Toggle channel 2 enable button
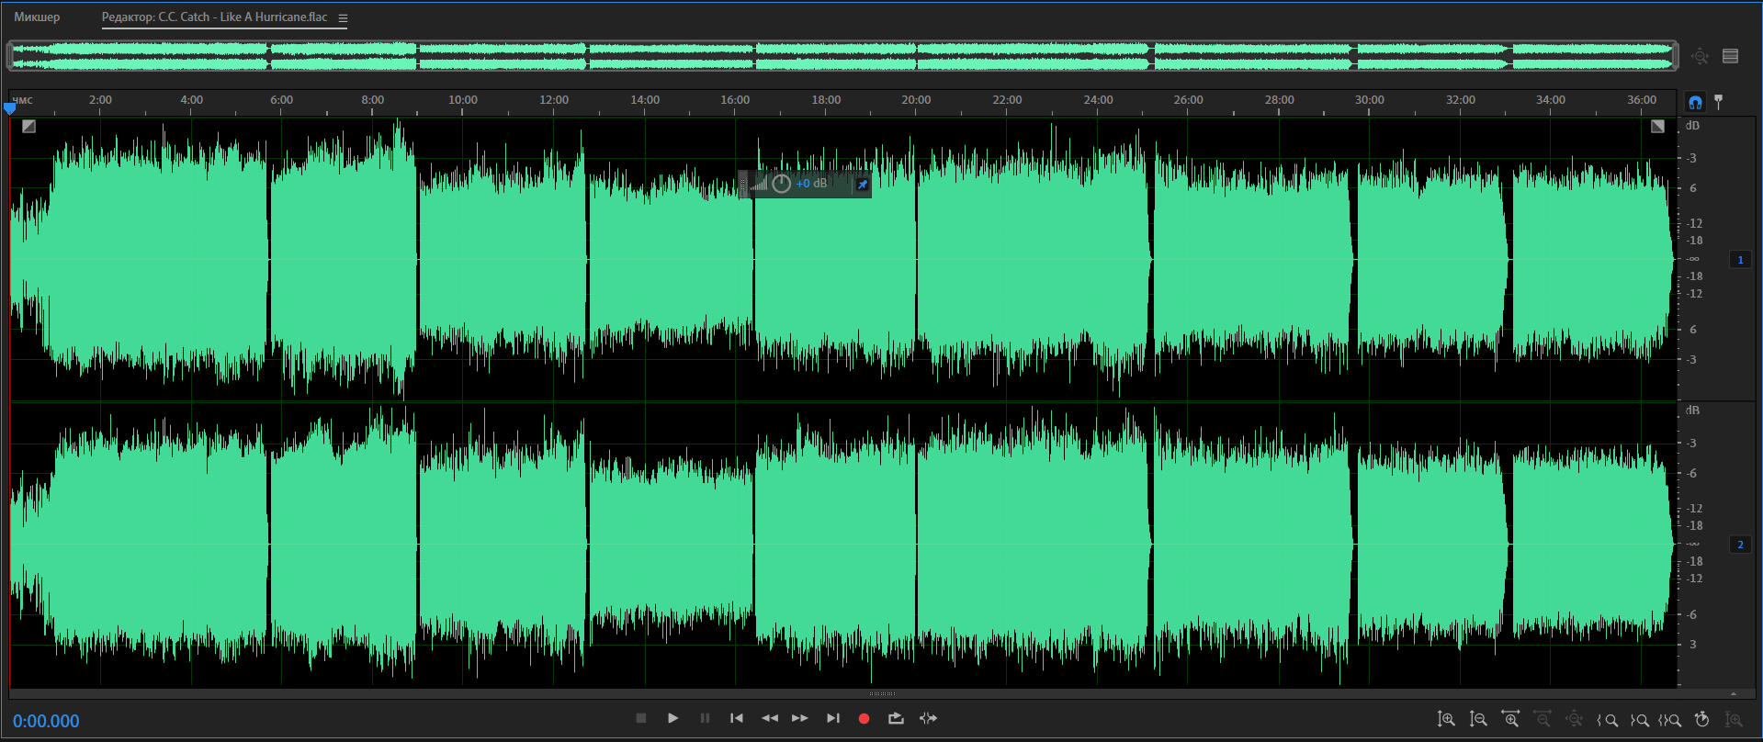This screenshot has height=742, width=1763. click(1740, 545)
